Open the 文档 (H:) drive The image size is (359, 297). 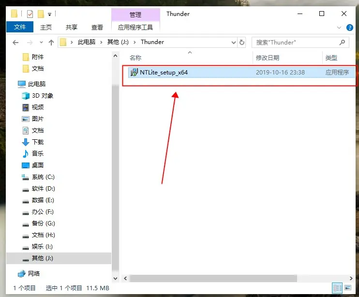click(39, 235)
